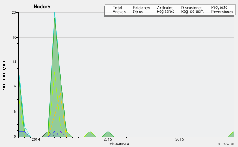
Task: Click the y-axis value 14
Action: click(14, 62)
